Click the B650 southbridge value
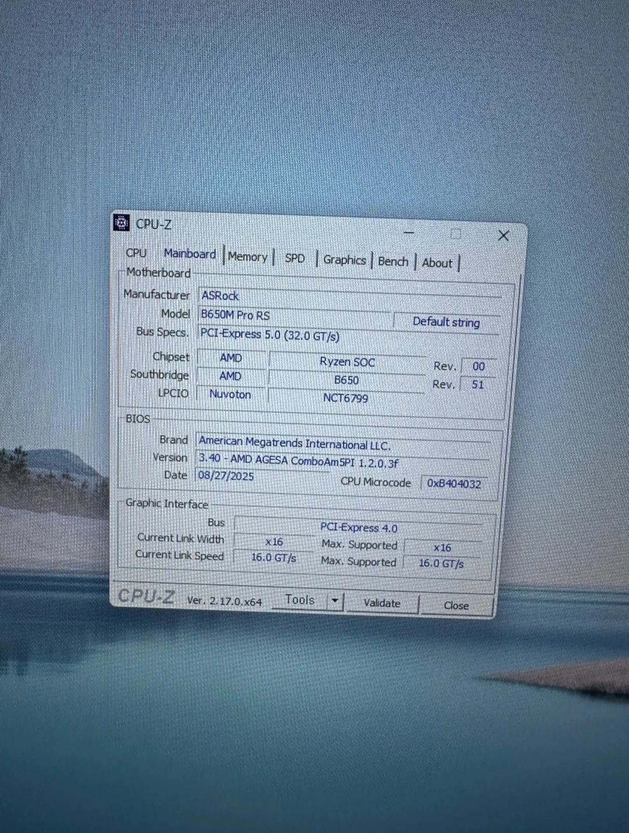 [x=347, y=380]
